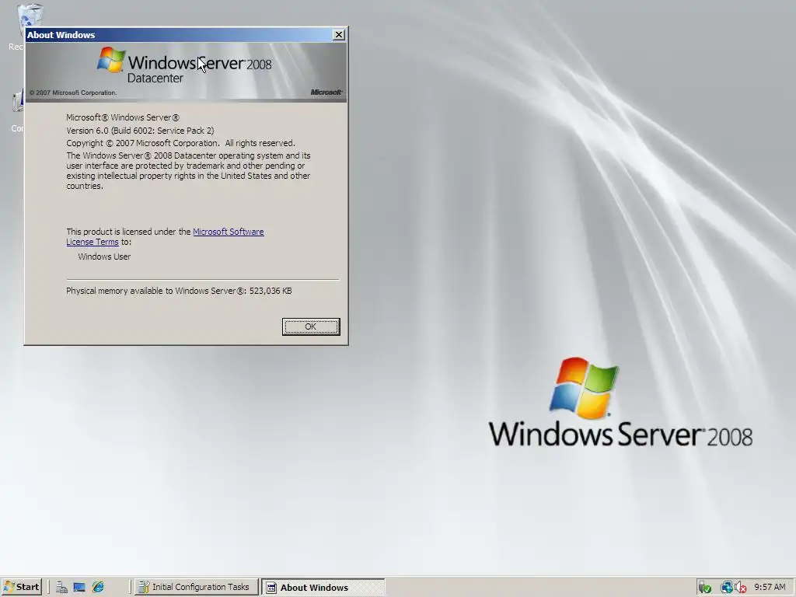Click the 'Windows User' licensee text
Viewport: 796px width, 597px height.
tap(104, 257)
